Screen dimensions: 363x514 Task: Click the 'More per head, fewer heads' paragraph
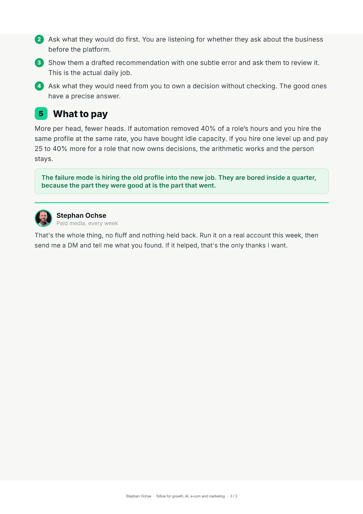tap(181, 144)
